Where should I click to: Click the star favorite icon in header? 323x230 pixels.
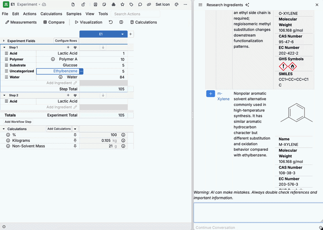pyautogui.click(x=122, y=4)
